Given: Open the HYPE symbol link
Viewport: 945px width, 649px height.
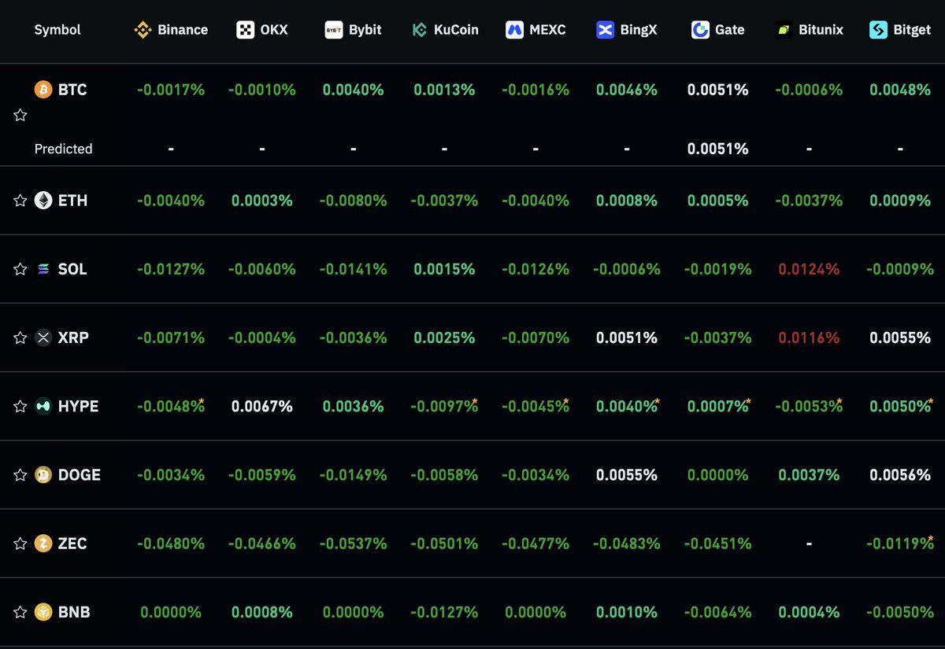Looking at the screenshot, I should click(79, 406).
